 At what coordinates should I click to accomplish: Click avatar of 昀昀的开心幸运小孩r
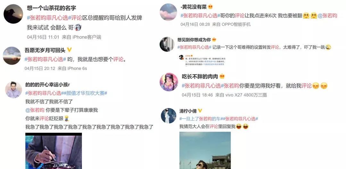(x=13, y=90)
